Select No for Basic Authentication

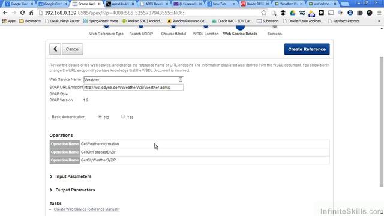click(100, 116)
